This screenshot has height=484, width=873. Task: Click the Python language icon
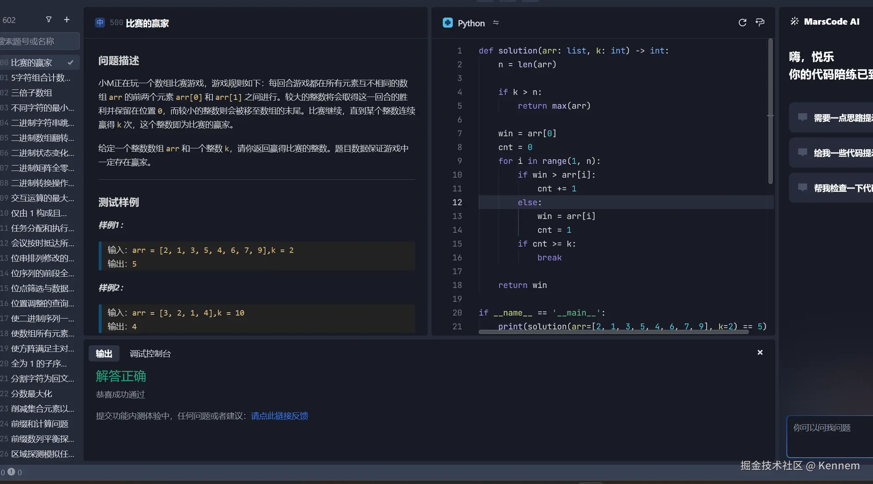(448, 23)
